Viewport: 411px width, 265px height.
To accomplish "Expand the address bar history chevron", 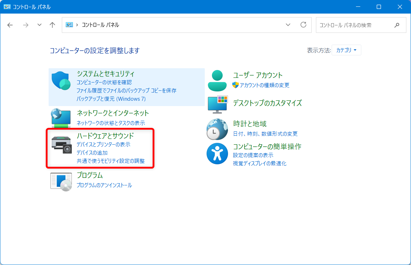I will click(288, 25).
